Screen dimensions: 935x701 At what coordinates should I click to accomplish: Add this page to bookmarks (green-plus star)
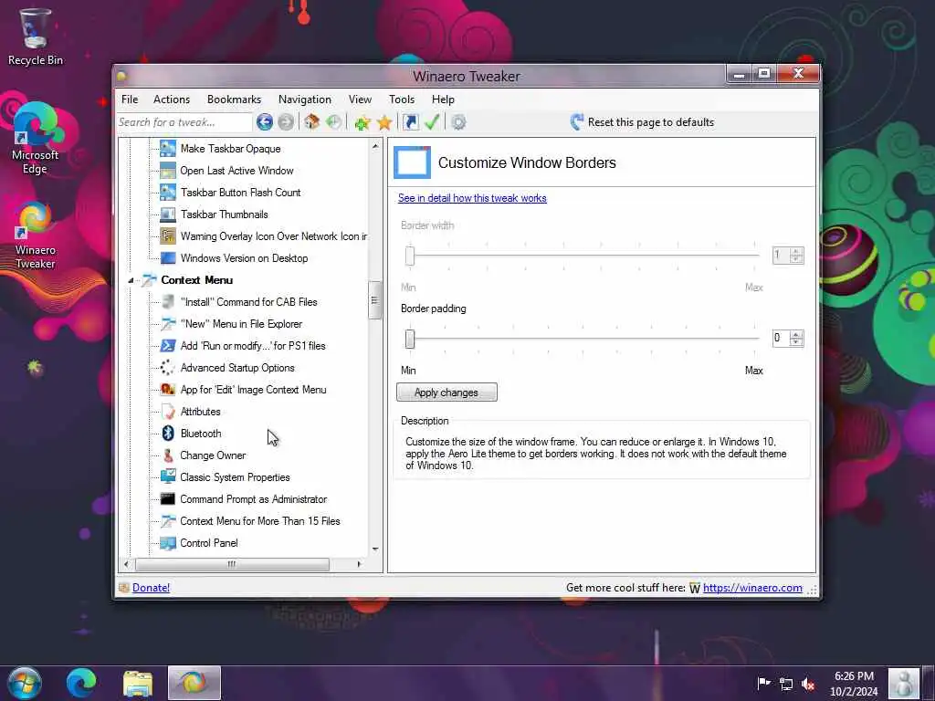tap(362, 122)
